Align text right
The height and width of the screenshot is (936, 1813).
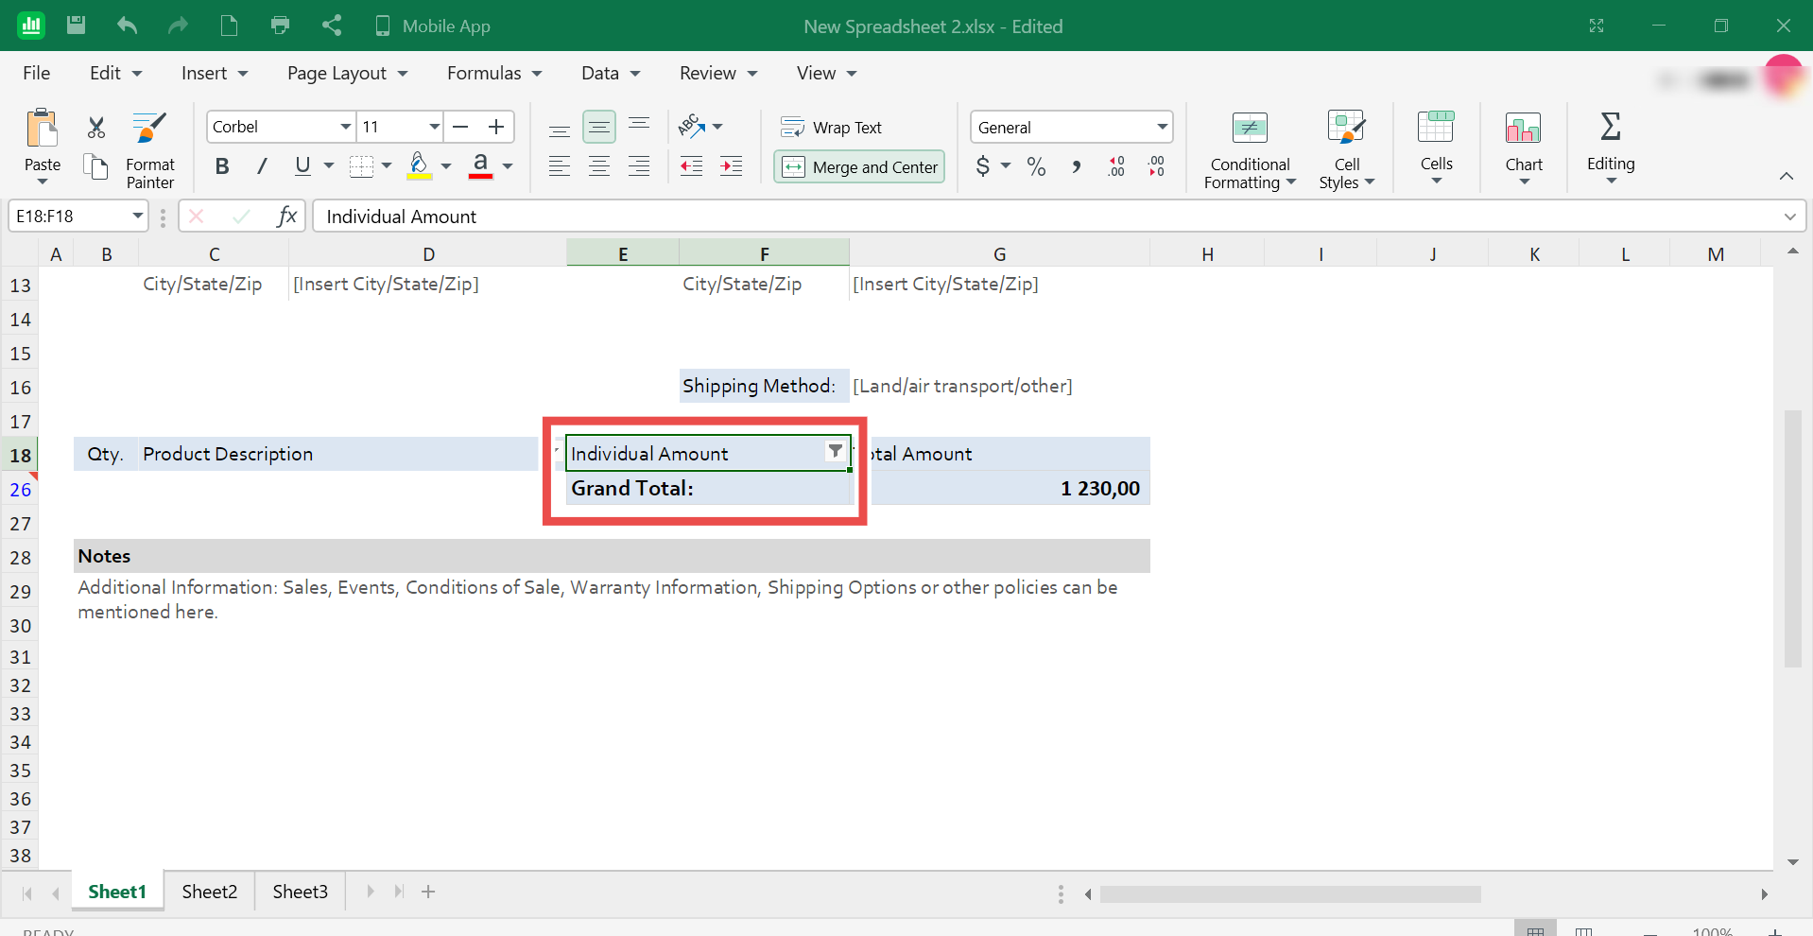pyautogui.click(x=639, y=166)
